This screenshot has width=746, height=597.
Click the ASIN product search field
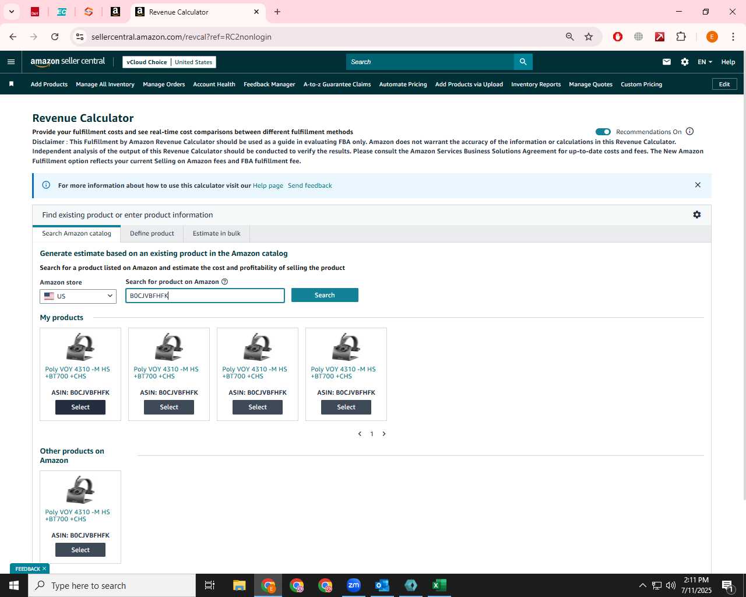205,296
